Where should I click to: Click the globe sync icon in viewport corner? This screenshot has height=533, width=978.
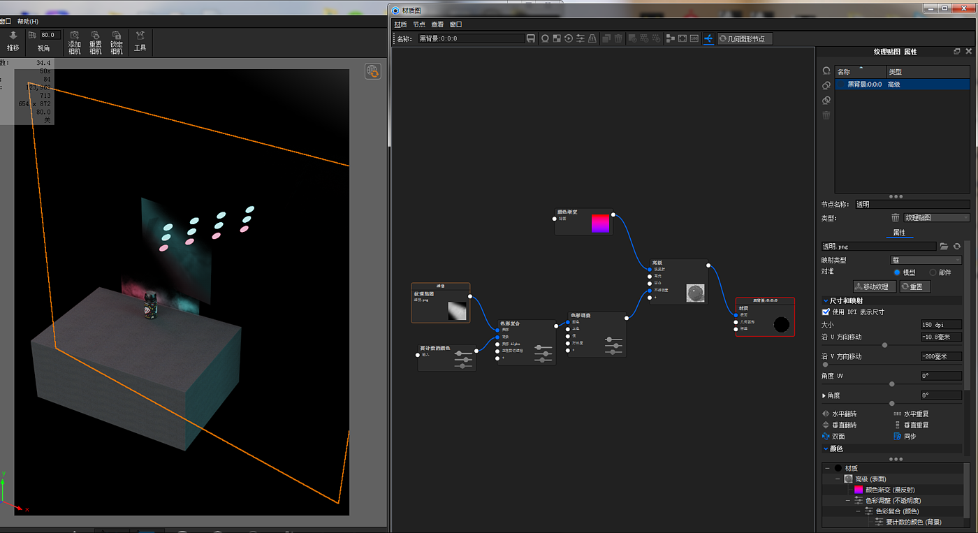click(x=373, y=71)
